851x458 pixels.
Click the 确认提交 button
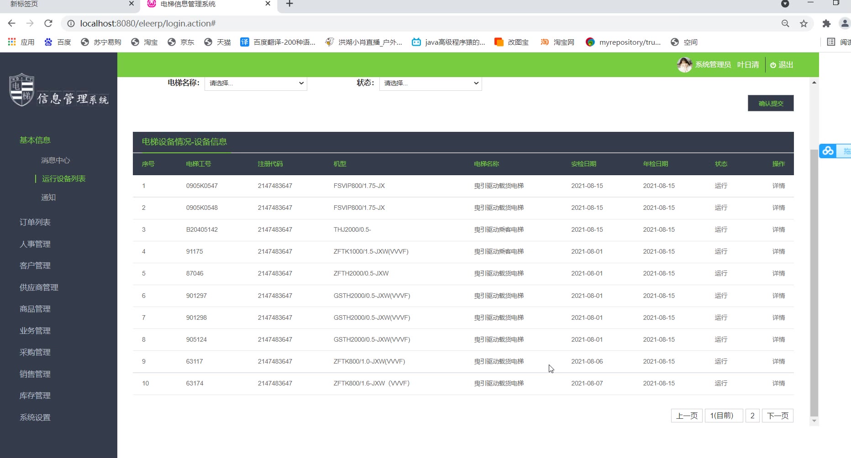pos(771,103)
